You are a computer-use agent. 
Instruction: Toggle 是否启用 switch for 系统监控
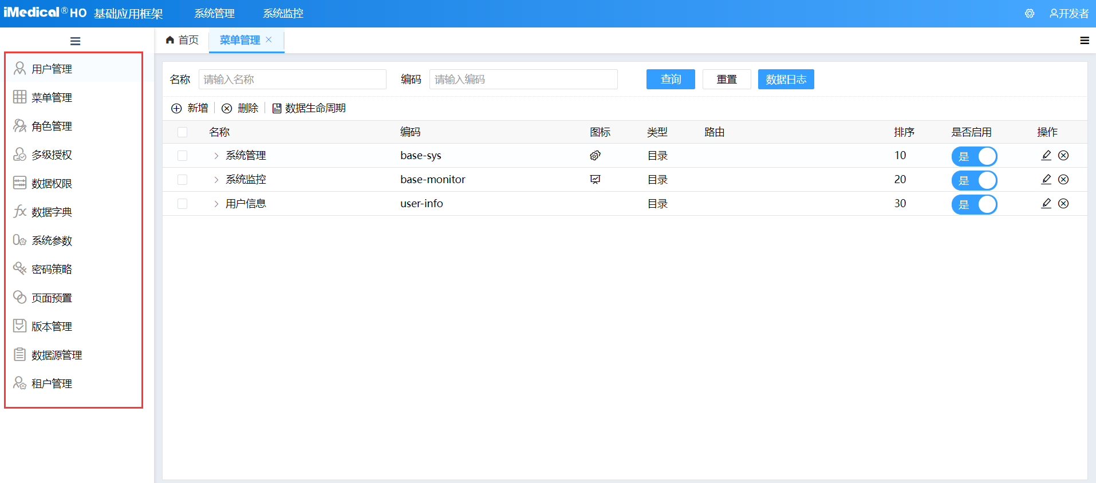[974, 180]
